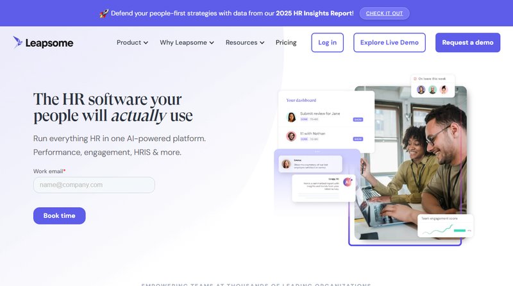Screen dimensions: 513x286
Task: Click the Leapy AI avatar icon
Action: [348, 182]
